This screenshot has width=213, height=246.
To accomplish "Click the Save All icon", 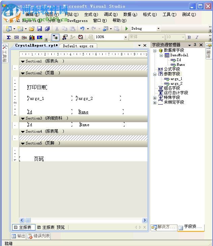I will coord(47,29).
